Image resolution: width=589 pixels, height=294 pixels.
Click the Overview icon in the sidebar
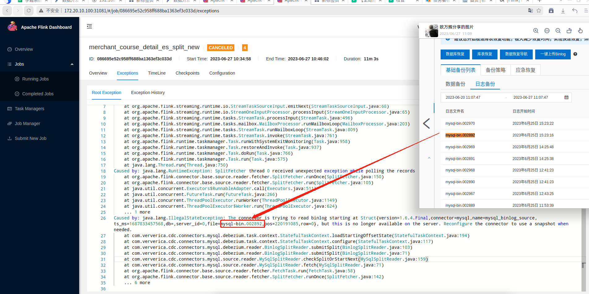[10, 49]
